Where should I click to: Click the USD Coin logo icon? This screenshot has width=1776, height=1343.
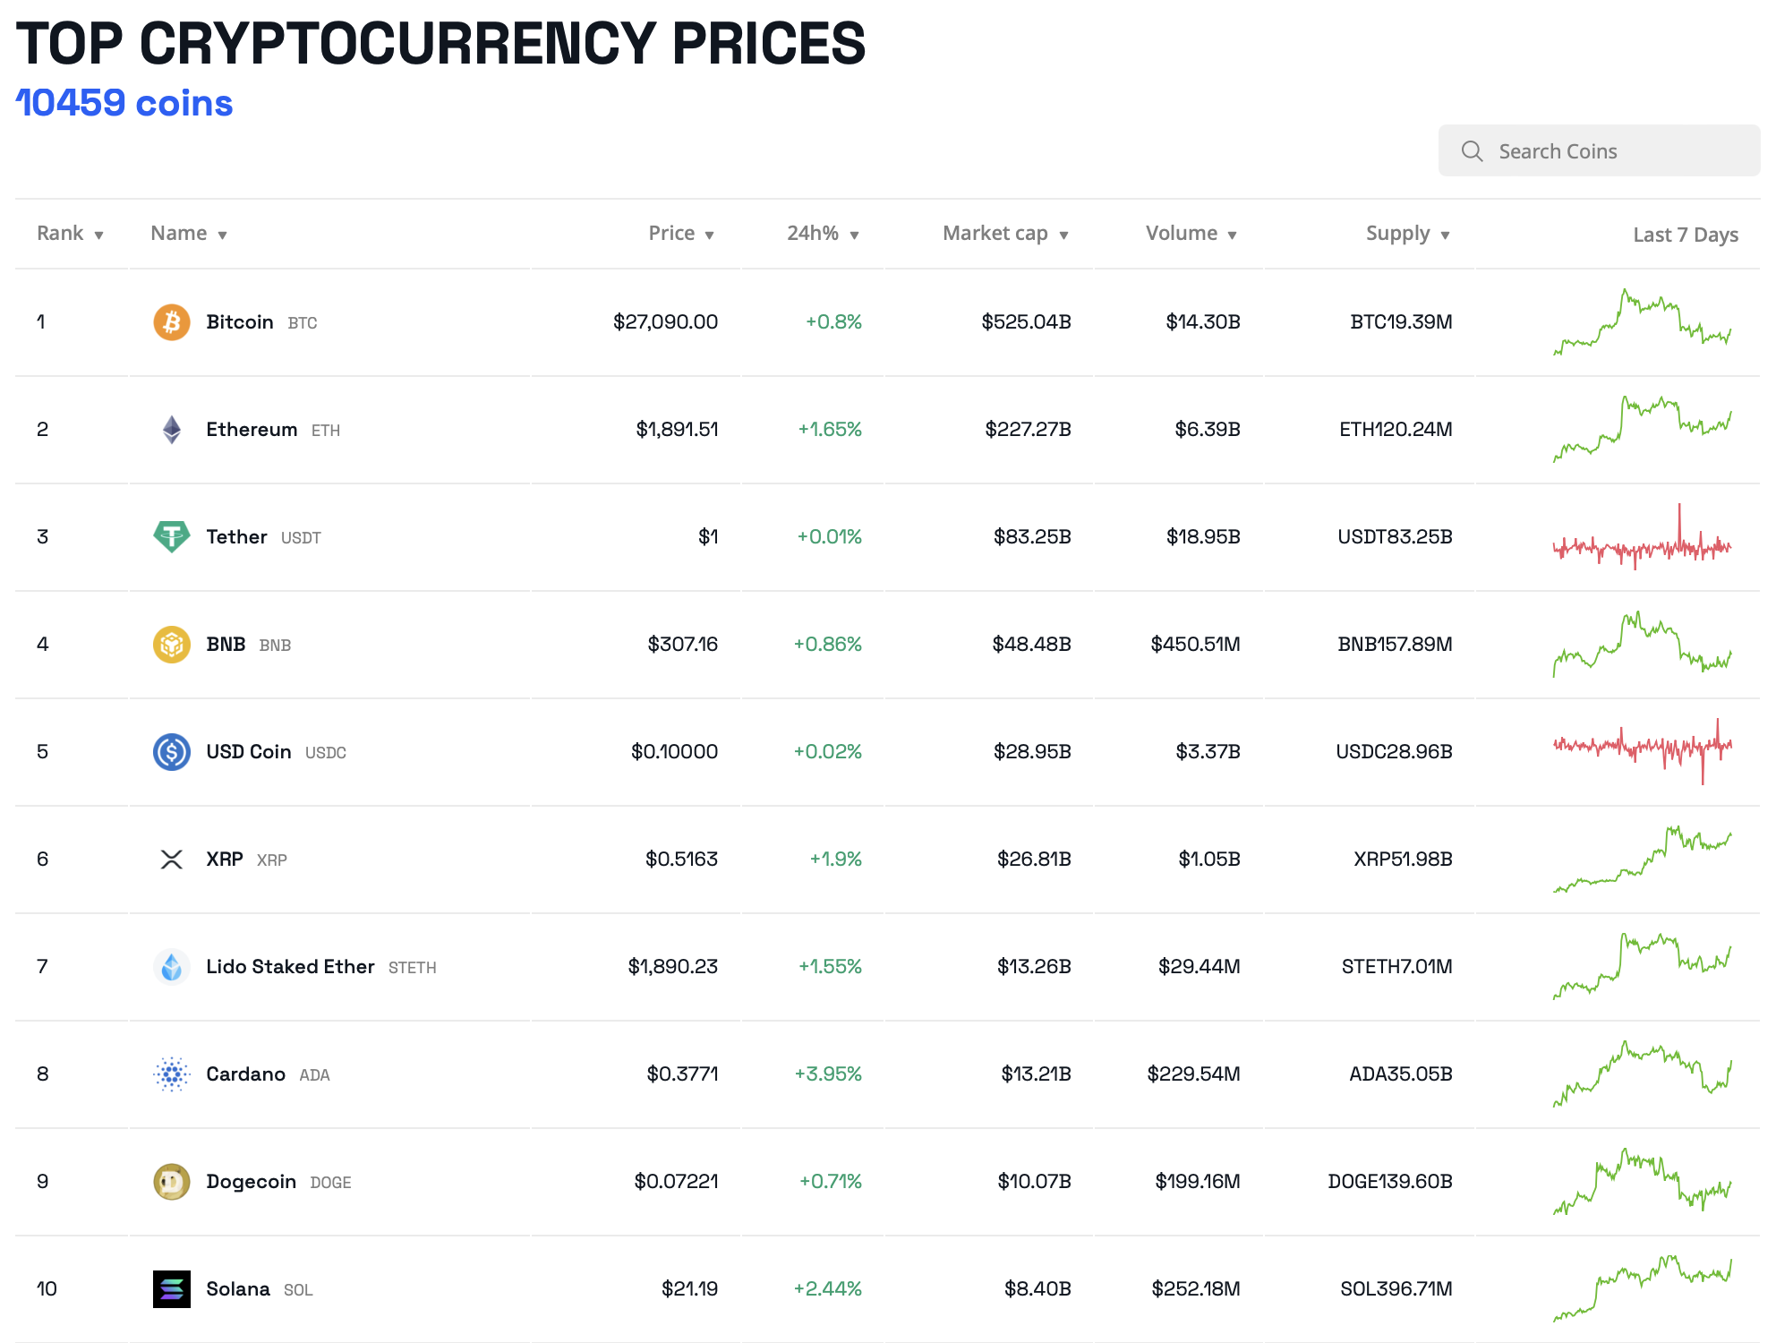pos(173,751)
